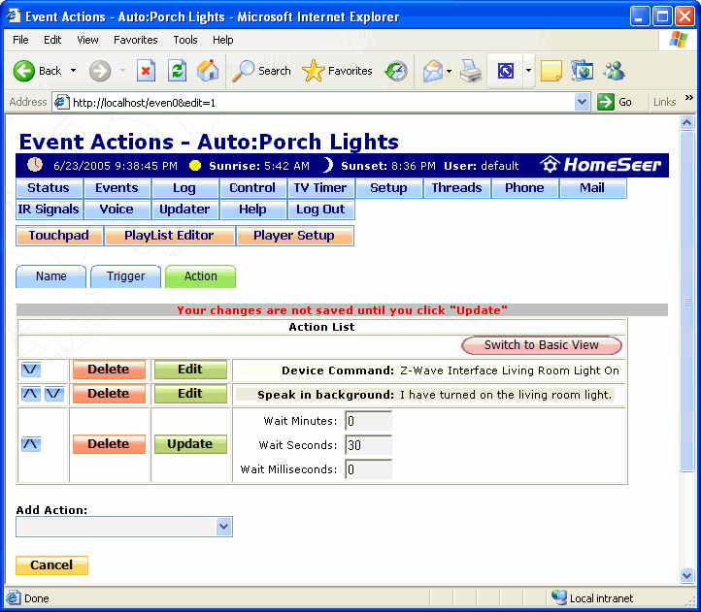This screenshot has width=701, height=612.
Task: Click the scrollbar down arrow
Action: coord(686,575)
